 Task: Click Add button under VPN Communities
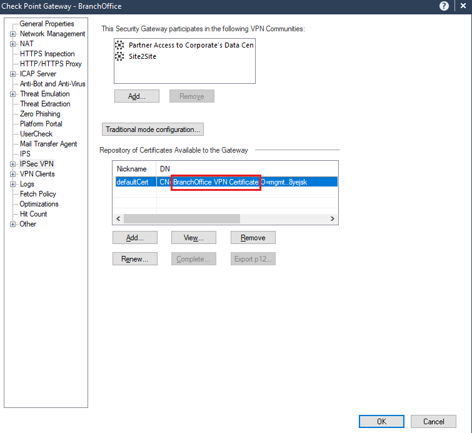coord(136,96)
